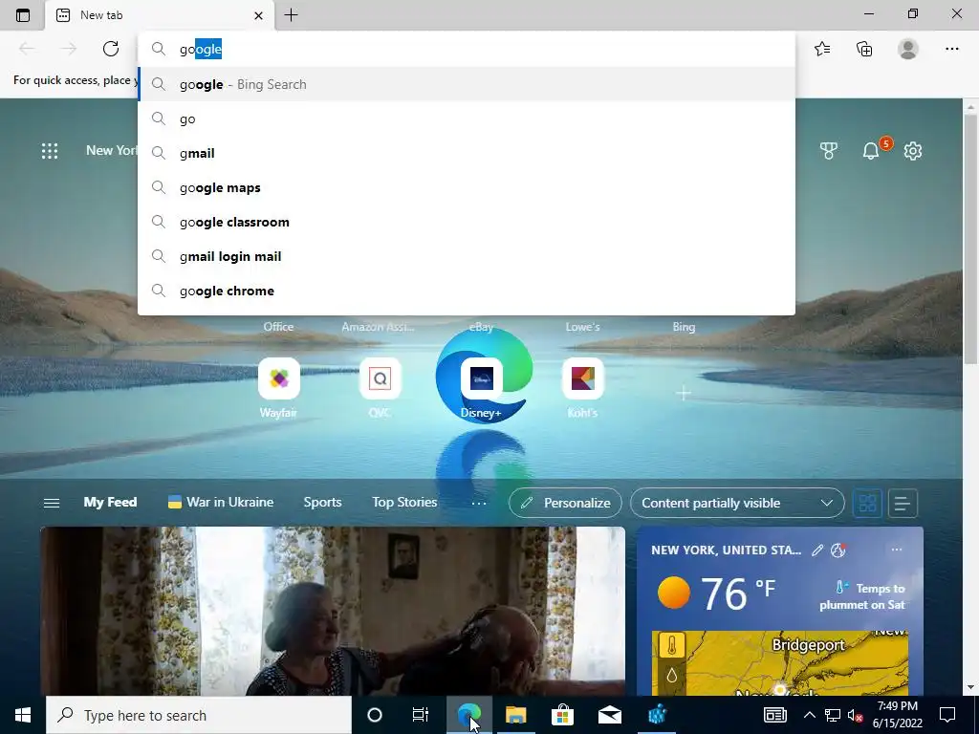
Task: Switch to Top Stories tab
Action: (404, 503)
